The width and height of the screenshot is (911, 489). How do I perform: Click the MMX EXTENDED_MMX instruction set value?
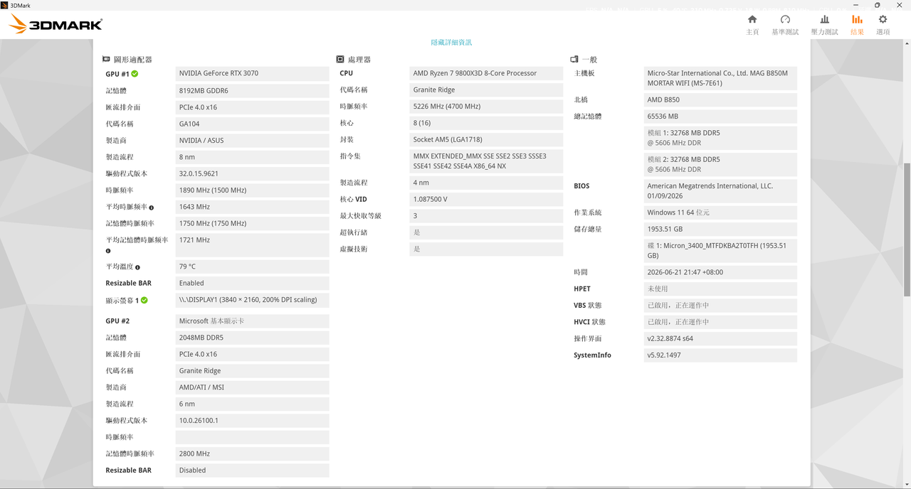pyautogui.click(x=486, y=161)
